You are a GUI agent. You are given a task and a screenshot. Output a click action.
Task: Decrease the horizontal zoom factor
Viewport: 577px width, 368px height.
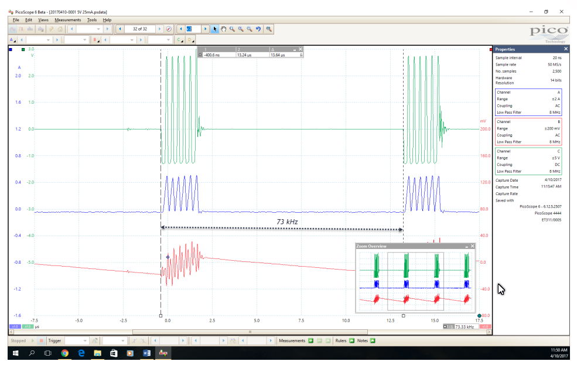180,29
